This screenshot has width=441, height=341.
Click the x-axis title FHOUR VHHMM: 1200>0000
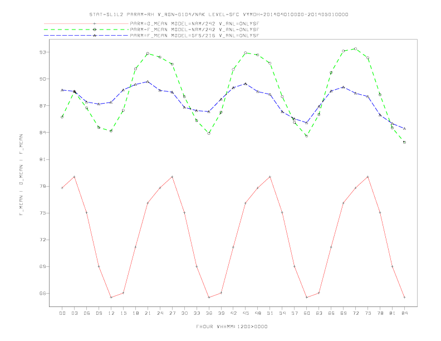tap(232, 327)
